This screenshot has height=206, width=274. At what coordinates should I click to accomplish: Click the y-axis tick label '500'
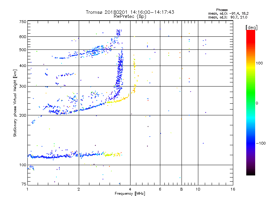pyautogui.click(x=23, y=50)
